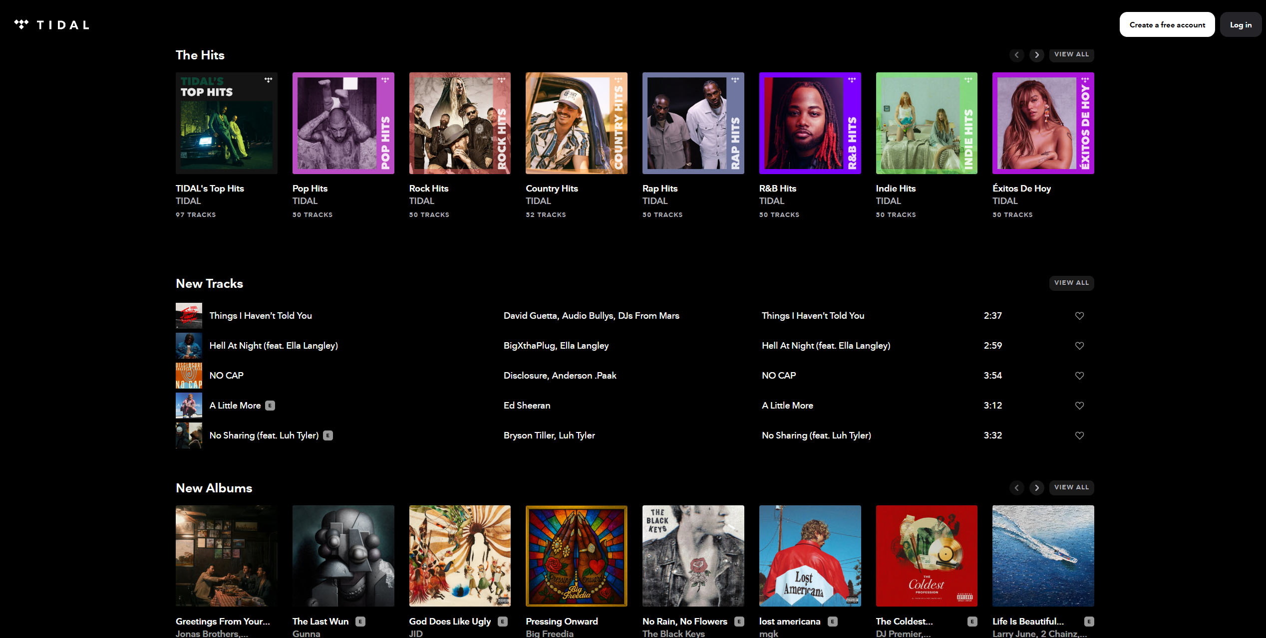Like A Little More by Ed Sheeran
The image size is (1266, 638).
point(1079,406)
